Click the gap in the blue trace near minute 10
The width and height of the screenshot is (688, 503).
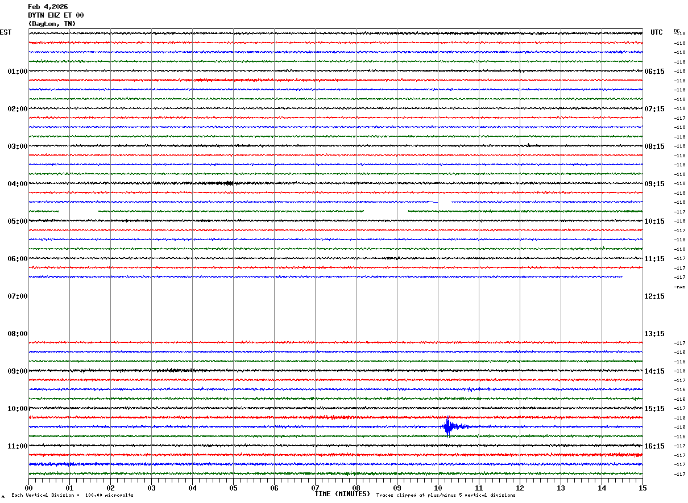coord(445,202)
